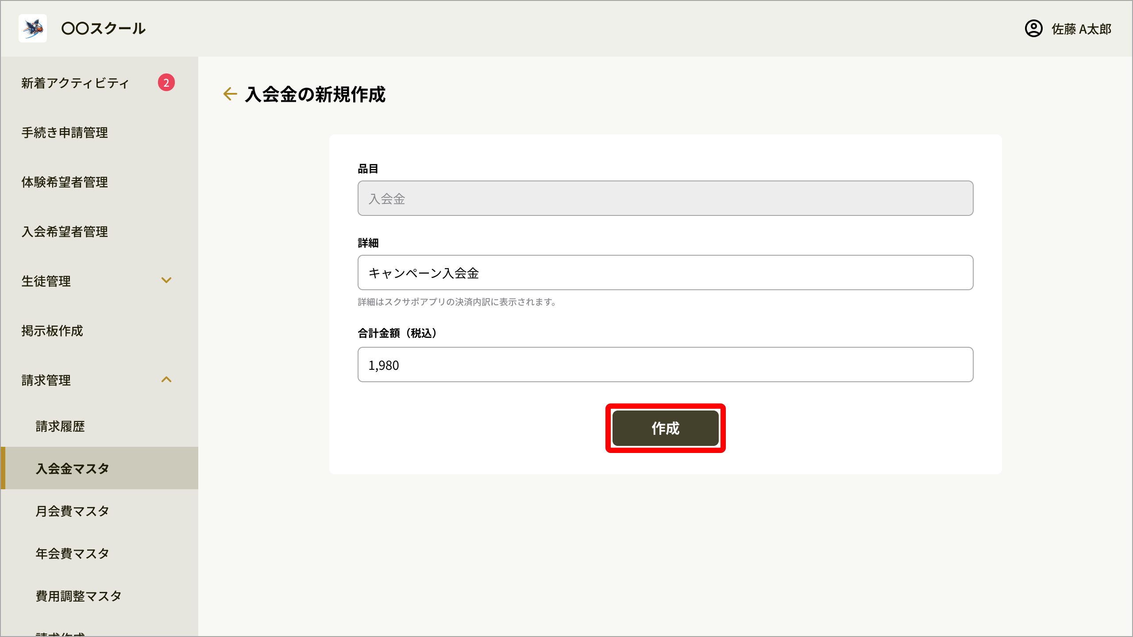This screenshot has width=1133, height=637.
Task: Click the disabled 品目 field showing 入会金
Action: point(665,198)
